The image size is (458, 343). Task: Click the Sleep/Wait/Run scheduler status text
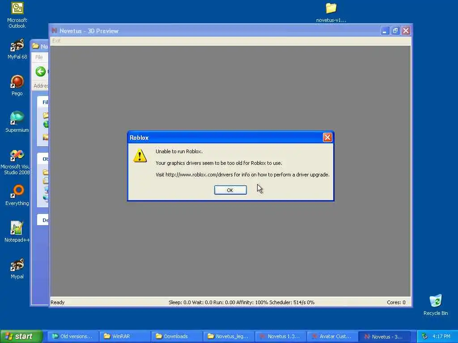point(242,302)
